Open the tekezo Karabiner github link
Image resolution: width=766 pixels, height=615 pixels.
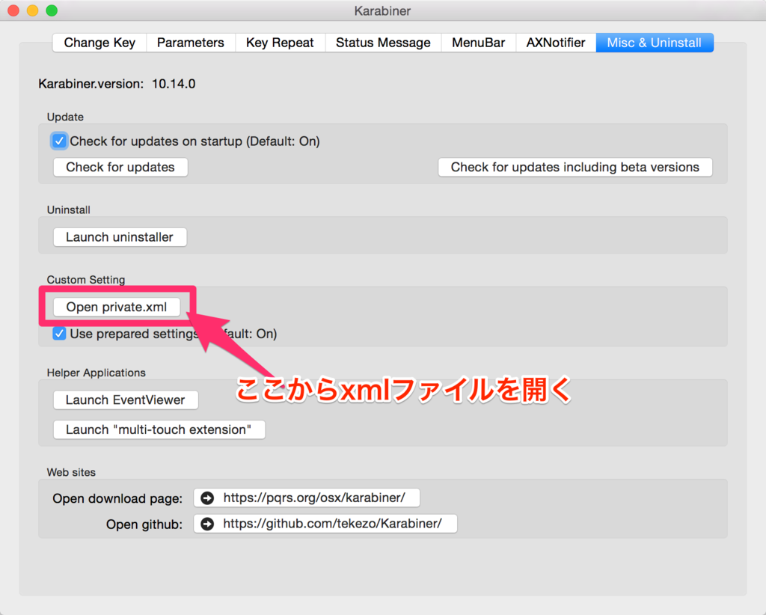pos(325,524)
